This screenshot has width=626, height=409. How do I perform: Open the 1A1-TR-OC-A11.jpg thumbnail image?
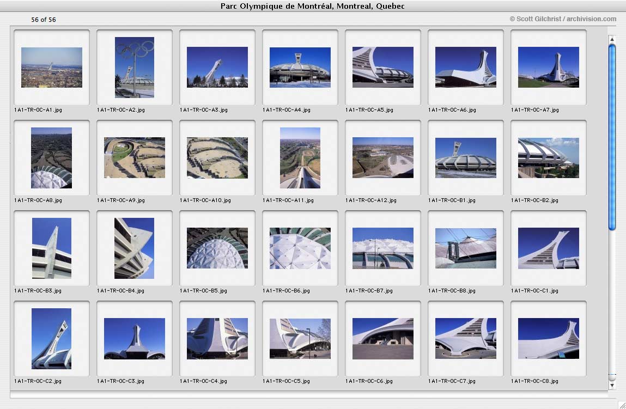coord(300,158)
